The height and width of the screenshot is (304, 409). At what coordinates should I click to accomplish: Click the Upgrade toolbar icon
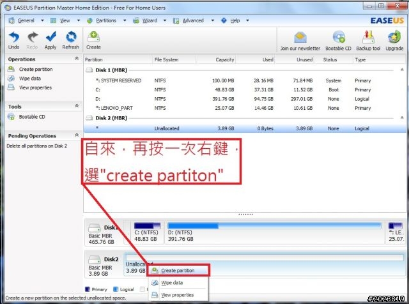point(394,38)
